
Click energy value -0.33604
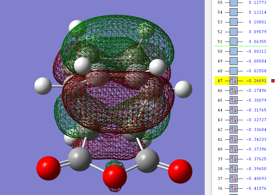point(256,130)
